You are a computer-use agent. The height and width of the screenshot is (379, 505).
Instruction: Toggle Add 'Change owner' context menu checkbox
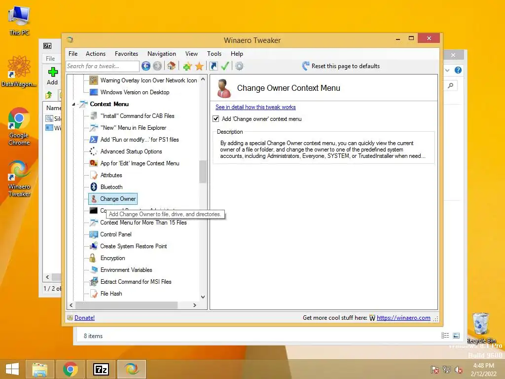coord(216,119)
